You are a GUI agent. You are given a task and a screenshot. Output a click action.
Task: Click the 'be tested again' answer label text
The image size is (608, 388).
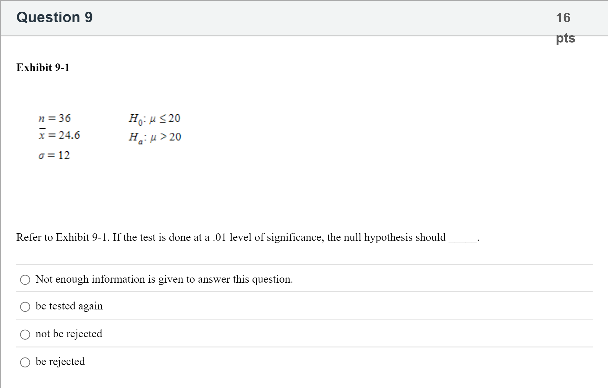pyautogui.click(x=69, y=306)
